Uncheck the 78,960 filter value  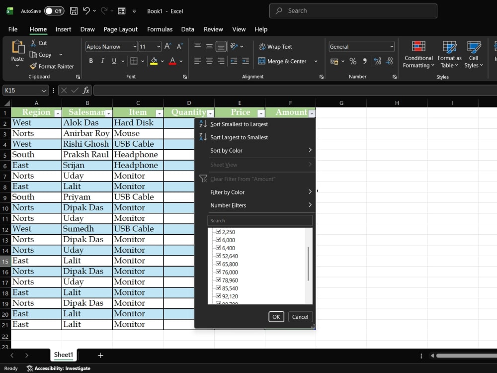pyautogui.click(x=218, y=280)
